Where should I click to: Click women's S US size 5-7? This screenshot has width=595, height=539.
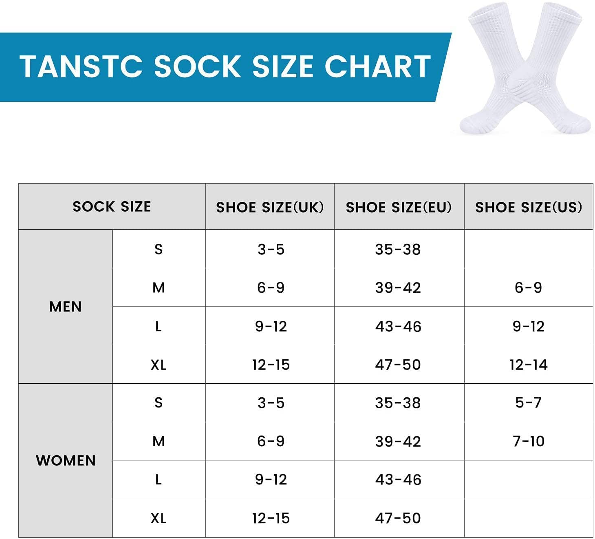pyautogui.click(x=528, y=403)
